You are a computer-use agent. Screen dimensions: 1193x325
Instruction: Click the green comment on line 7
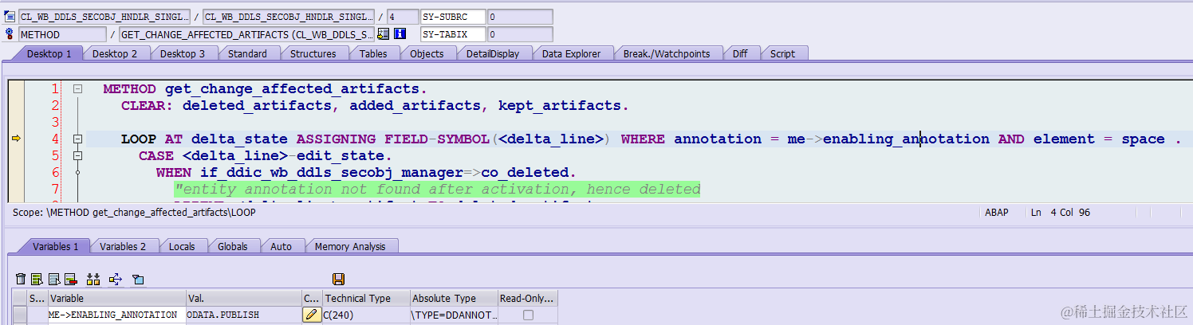[437, 189]
